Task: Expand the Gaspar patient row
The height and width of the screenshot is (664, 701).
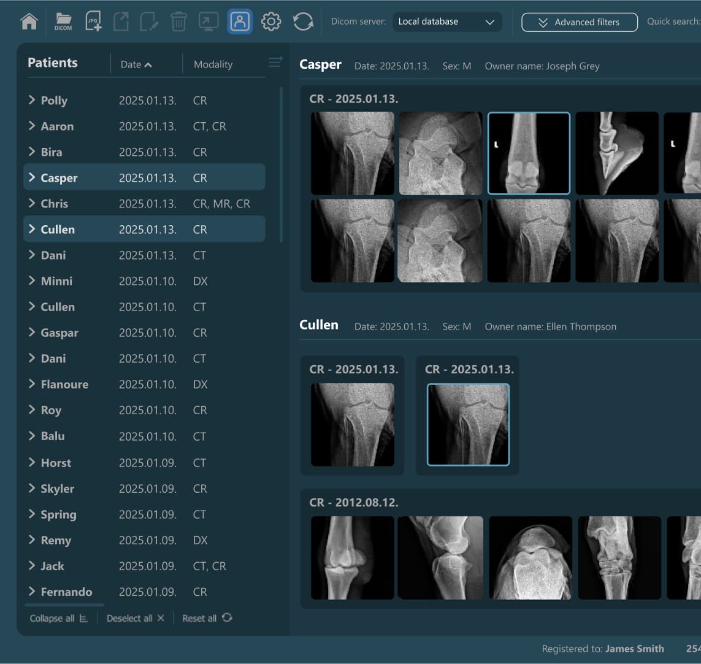Action: click(32, 332)
